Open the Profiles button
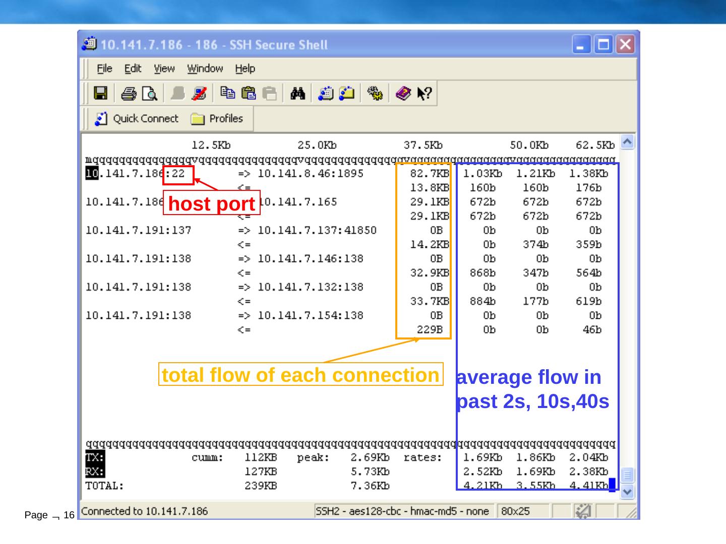This screenshot has width=726, height=544. [x=217, y=119]
